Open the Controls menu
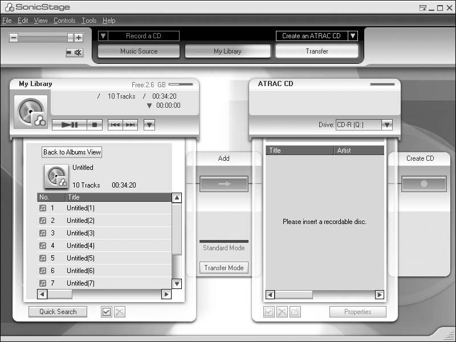Viewport: 456px width, 342px height. coord(64,21)
